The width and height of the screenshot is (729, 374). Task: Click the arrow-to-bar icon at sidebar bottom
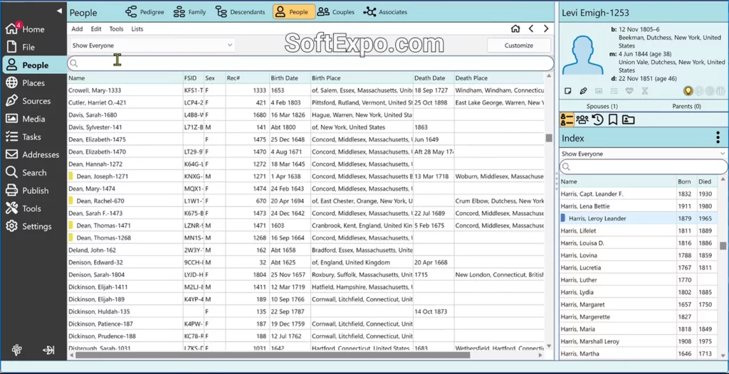tap(48, 351)
